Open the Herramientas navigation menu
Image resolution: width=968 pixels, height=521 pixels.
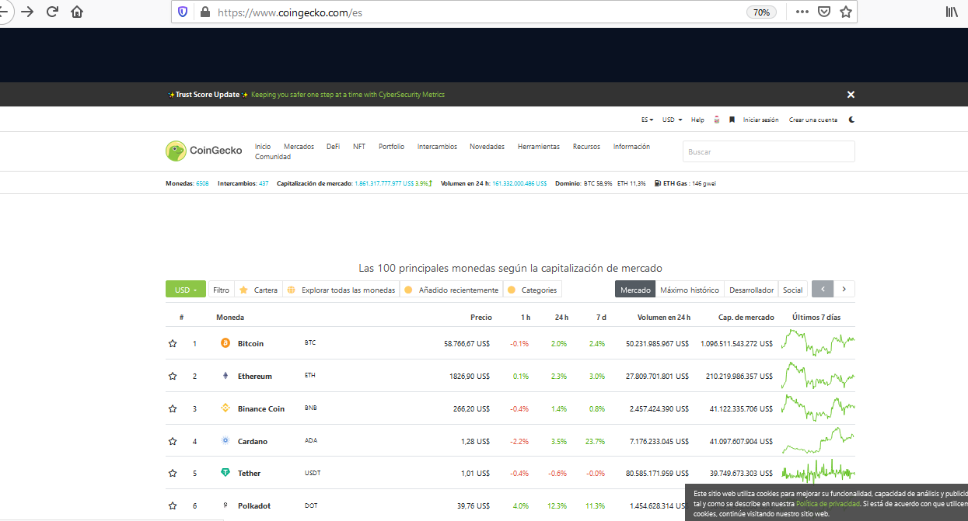(x=538, y=147)
